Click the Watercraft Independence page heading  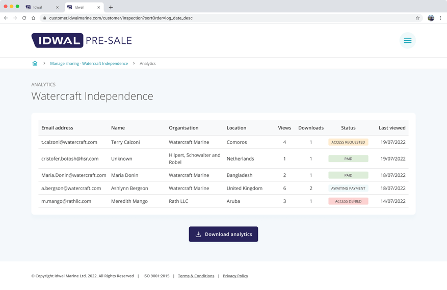pyautogui.click(x=92, y=96)
